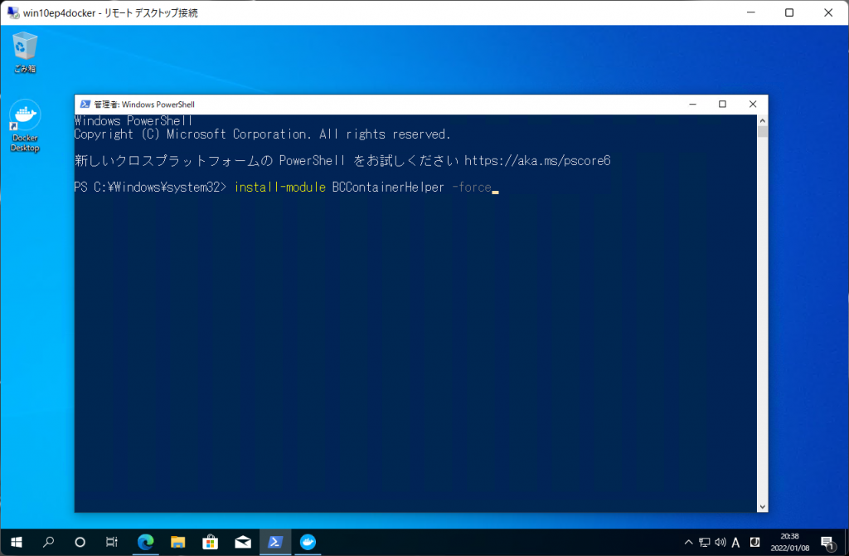Viewport: 849px width, 556px height.
Task: Minimize the remote desktop connection window
Action: pos(751,12)
